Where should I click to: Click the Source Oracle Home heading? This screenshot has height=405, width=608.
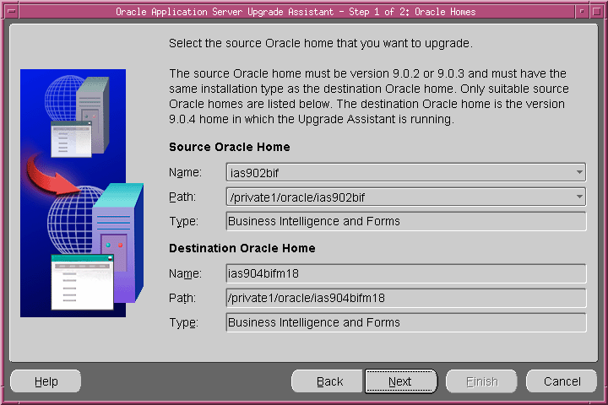230,147
